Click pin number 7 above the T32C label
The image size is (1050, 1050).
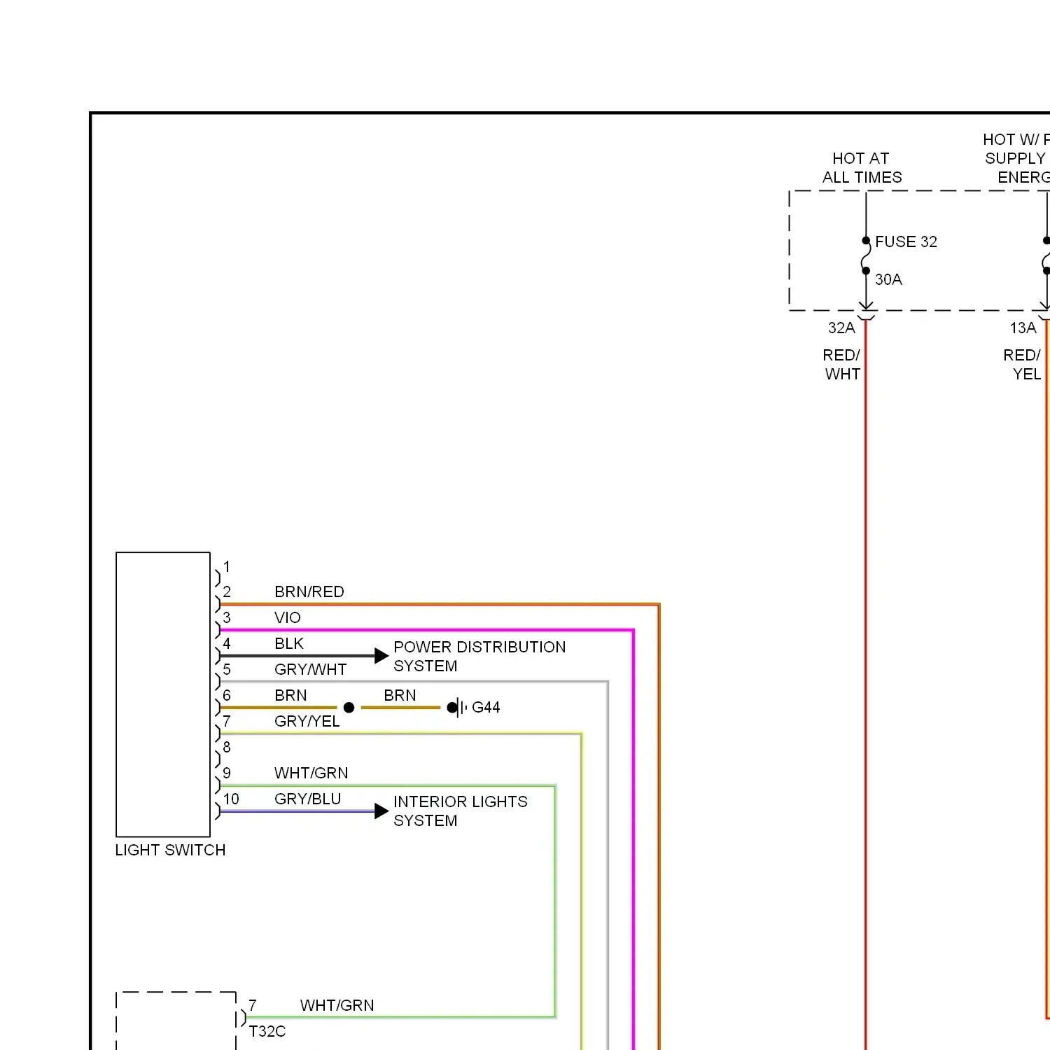click(253, 1005)
